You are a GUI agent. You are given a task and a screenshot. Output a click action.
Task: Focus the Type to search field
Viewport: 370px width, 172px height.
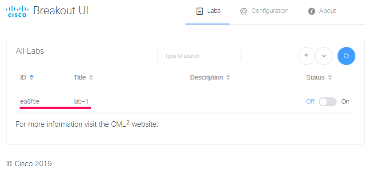pos(199,56)
